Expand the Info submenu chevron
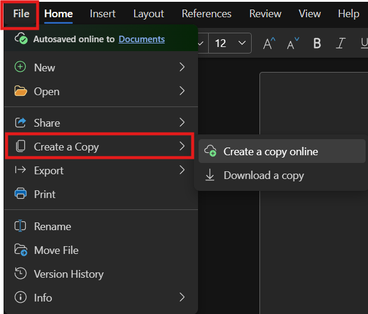This screenshot has height=314, width=368. coord(182,297)
